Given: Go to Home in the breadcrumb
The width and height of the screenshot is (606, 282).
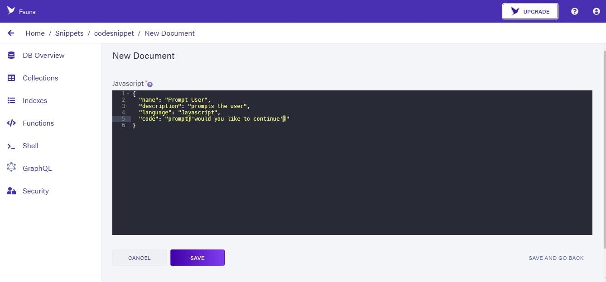Looking at the screenshot, I should 35,33.
